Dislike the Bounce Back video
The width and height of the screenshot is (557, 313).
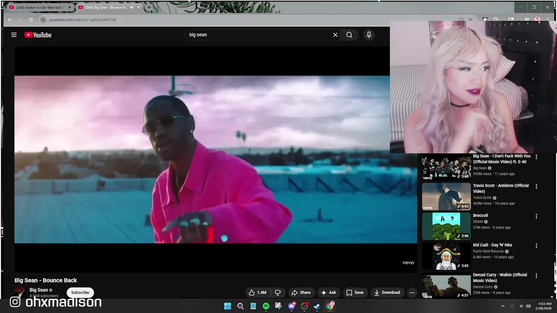pyautogui.click(x=278, y=293)
